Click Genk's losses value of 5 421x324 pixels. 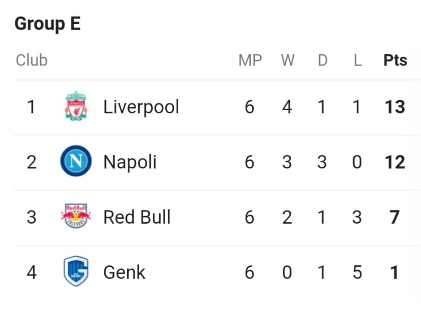[x=357, y=272]
